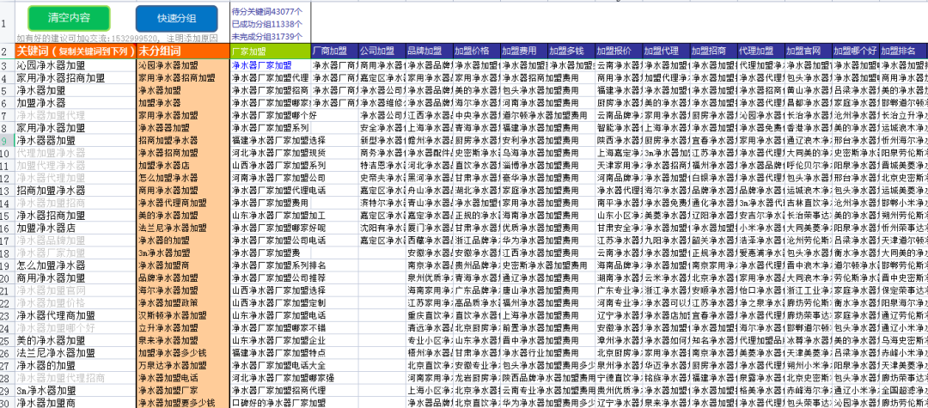Click the greyed keyword 代理加盟净水器
The image size is (928, 408).
pyautogui.click(x=76, y=153)
